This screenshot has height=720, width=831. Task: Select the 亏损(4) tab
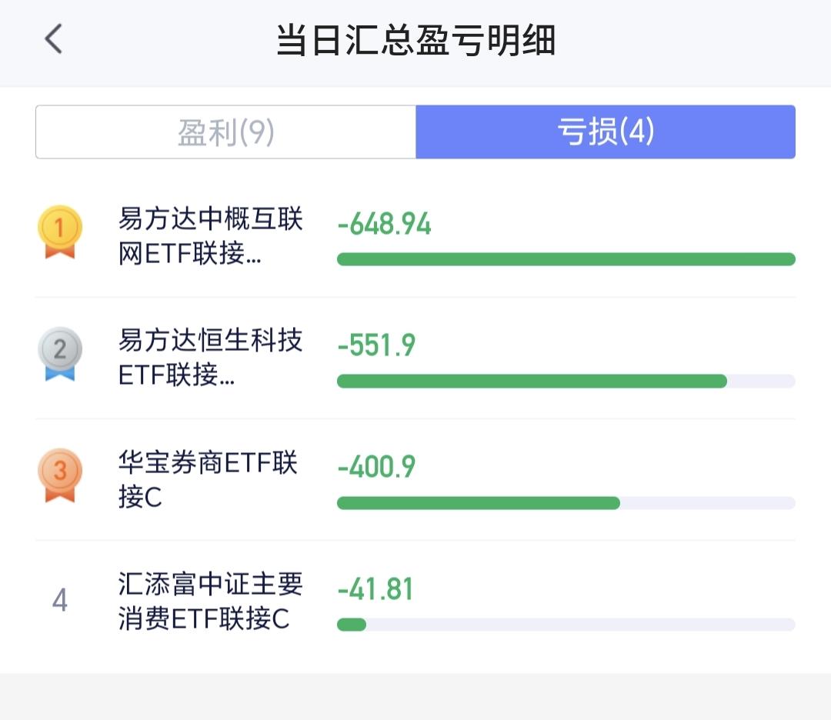(606, 132)
